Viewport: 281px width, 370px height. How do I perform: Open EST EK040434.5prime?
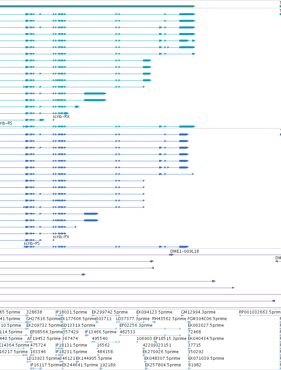pos(206,339)
